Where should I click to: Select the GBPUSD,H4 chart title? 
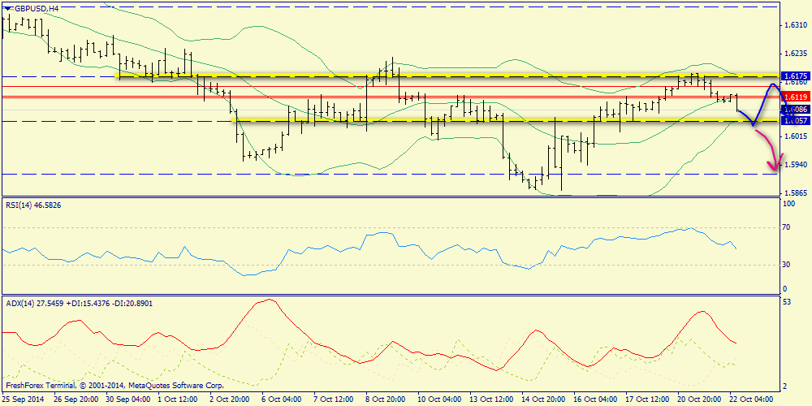click(x=37, y=8)
